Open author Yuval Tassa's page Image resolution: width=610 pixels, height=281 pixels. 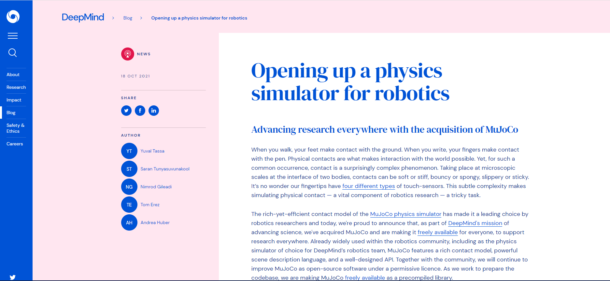coord(152,151)
